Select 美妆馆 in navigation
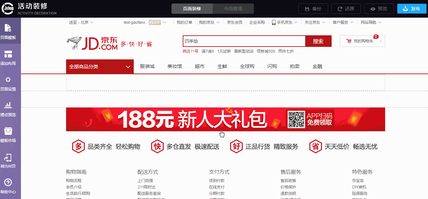The height and width of the screenshot is (199, 428). coord(175,66)
